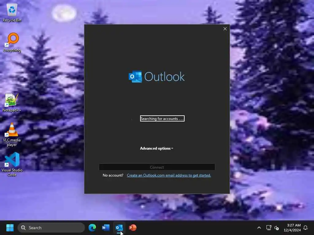The width and height of the screenshot is (314, 235).
Task: Select the Everything search desktop shortcut
Action: (x=12, y=42)
